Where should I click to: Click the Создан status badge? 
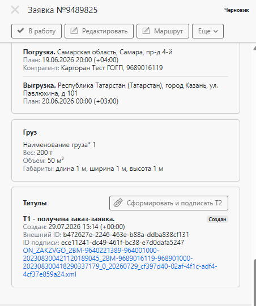tap(217, 219)
